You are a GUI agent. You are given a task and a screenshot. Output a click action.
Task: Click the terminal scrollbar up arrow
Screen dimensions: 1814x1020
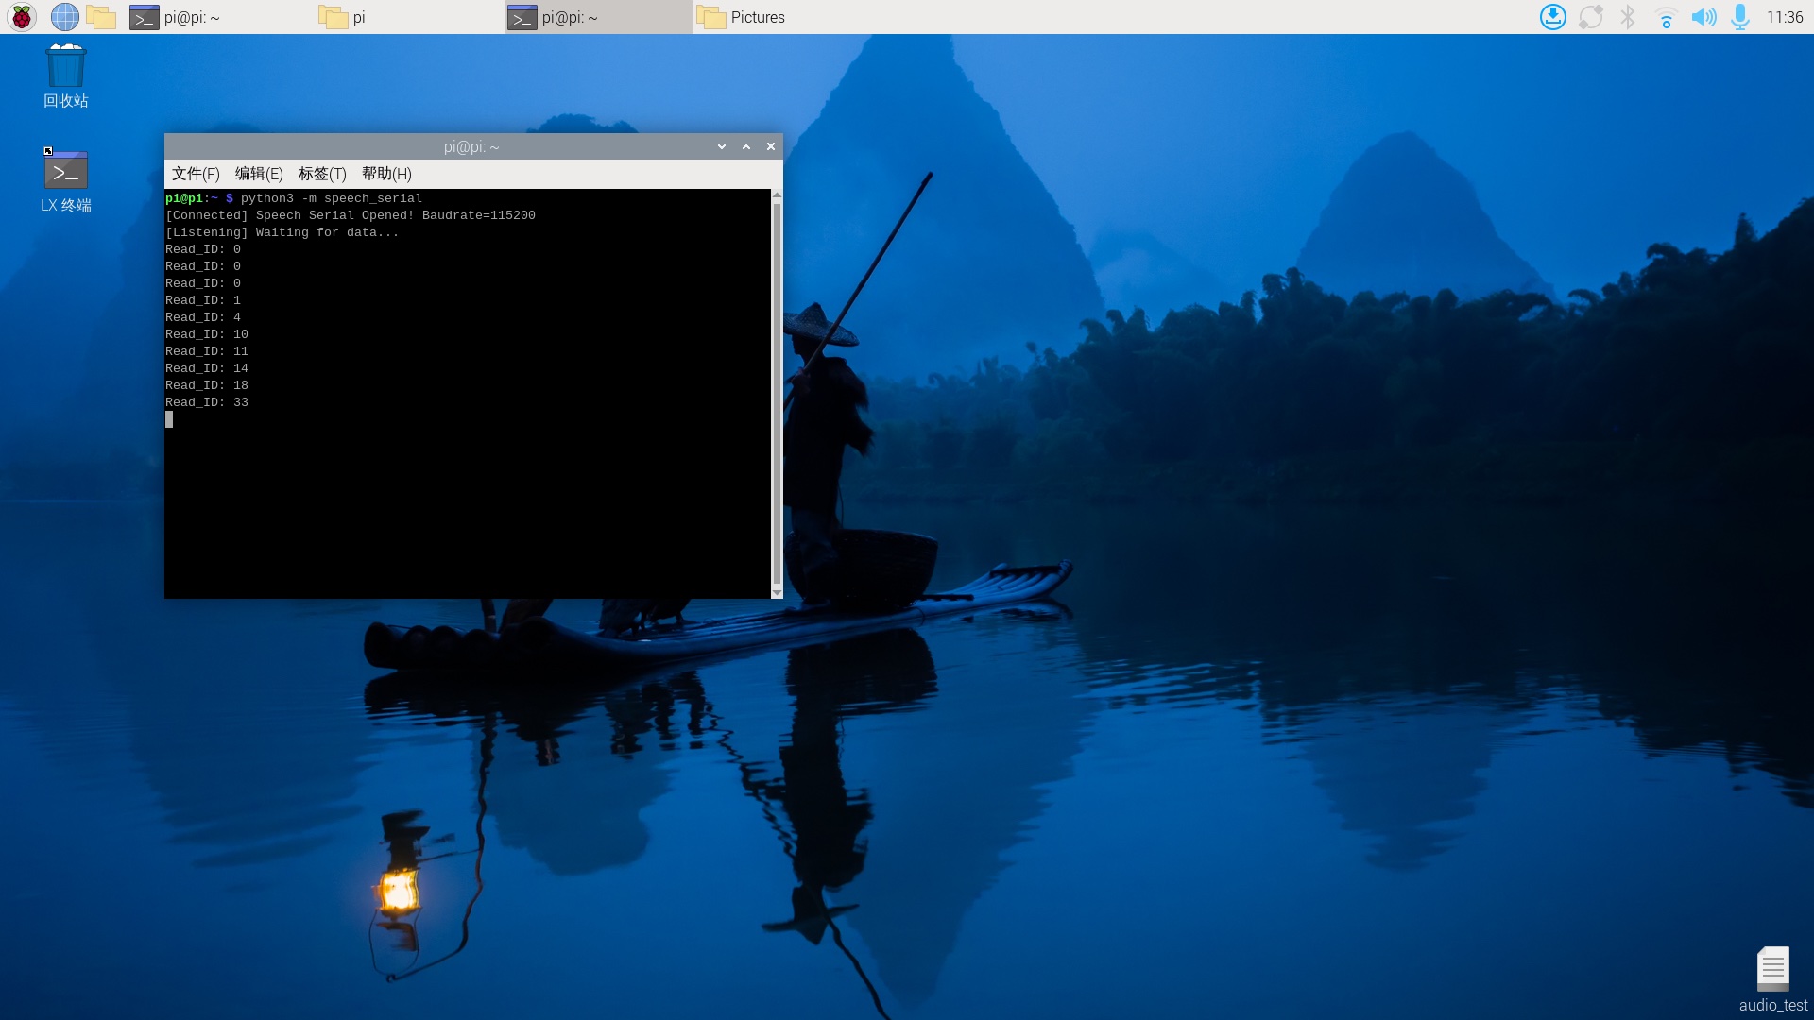click(777, 195)
